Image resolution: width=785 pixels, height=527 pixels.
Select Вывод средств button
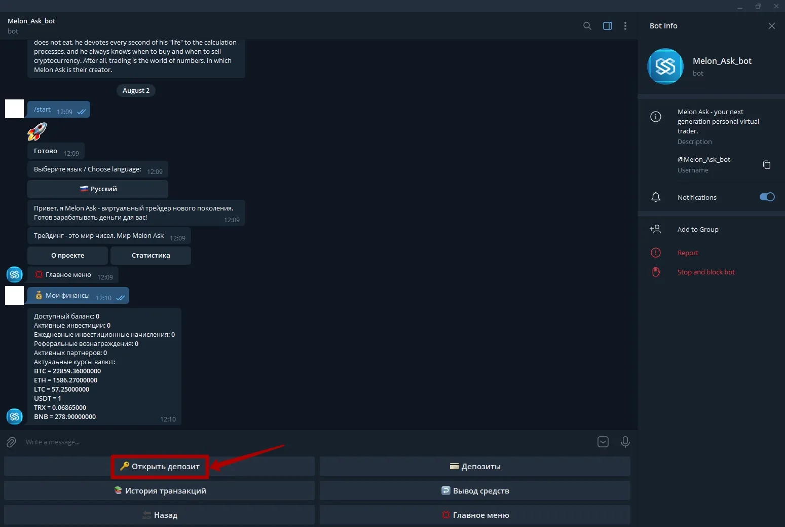point(475,490)
